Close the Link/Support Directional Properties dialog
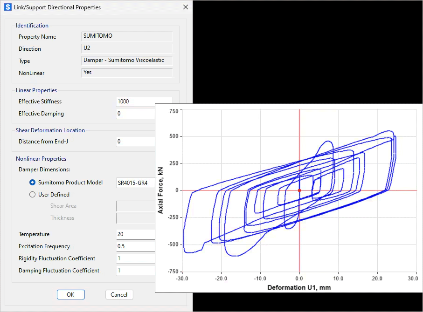Screen dimensions: 423x312 (x=185, y=7)
